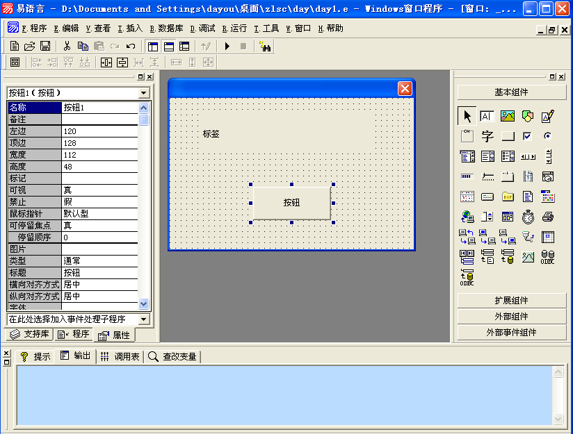Click the horizontal center-in-window alignment icon
Image resolution: width=573 pixels, height=434 pixels.
click(106, 62)
